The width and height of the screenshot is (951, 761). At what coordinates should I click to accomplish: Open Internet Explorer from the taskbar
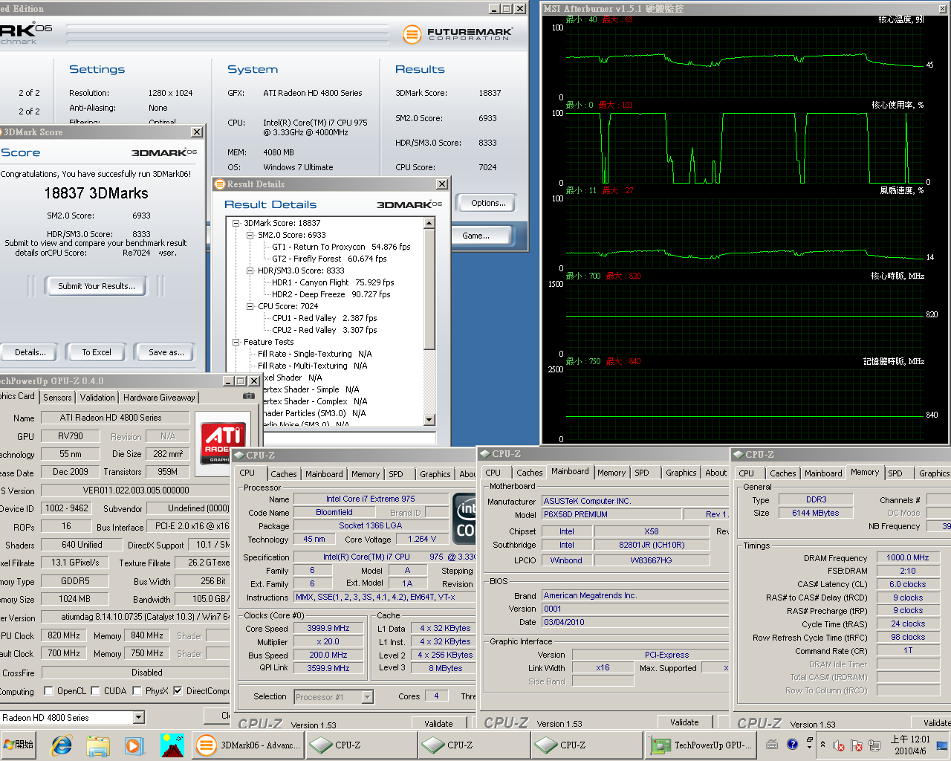coord(61,745)
